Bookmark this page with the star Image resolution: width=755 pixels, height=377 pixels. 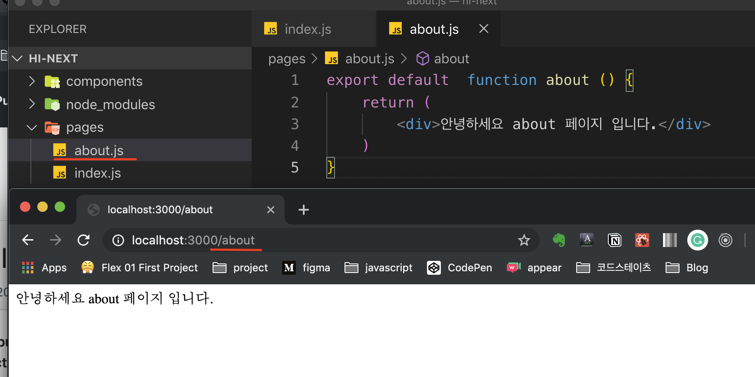(524, 240)
